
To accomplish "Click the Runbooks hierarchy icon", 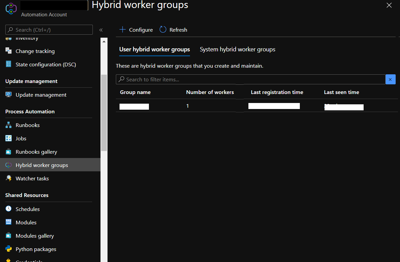I will 8,125.
